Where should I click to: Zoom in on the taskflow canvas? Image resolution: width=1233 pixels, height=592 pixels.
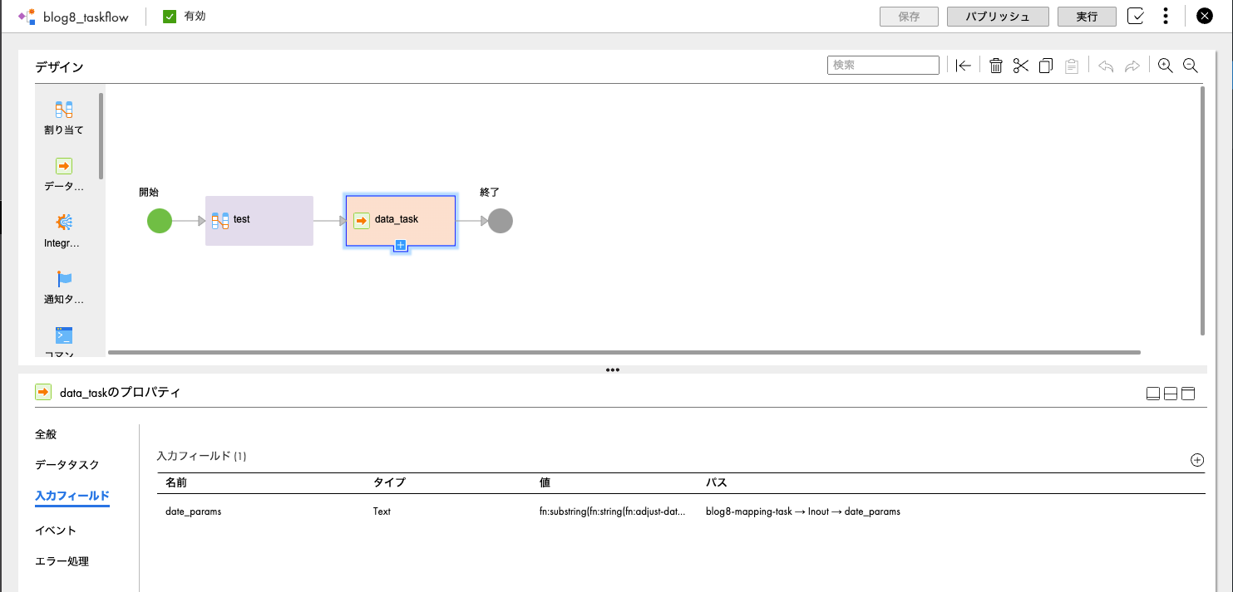tap(1165, 65)
